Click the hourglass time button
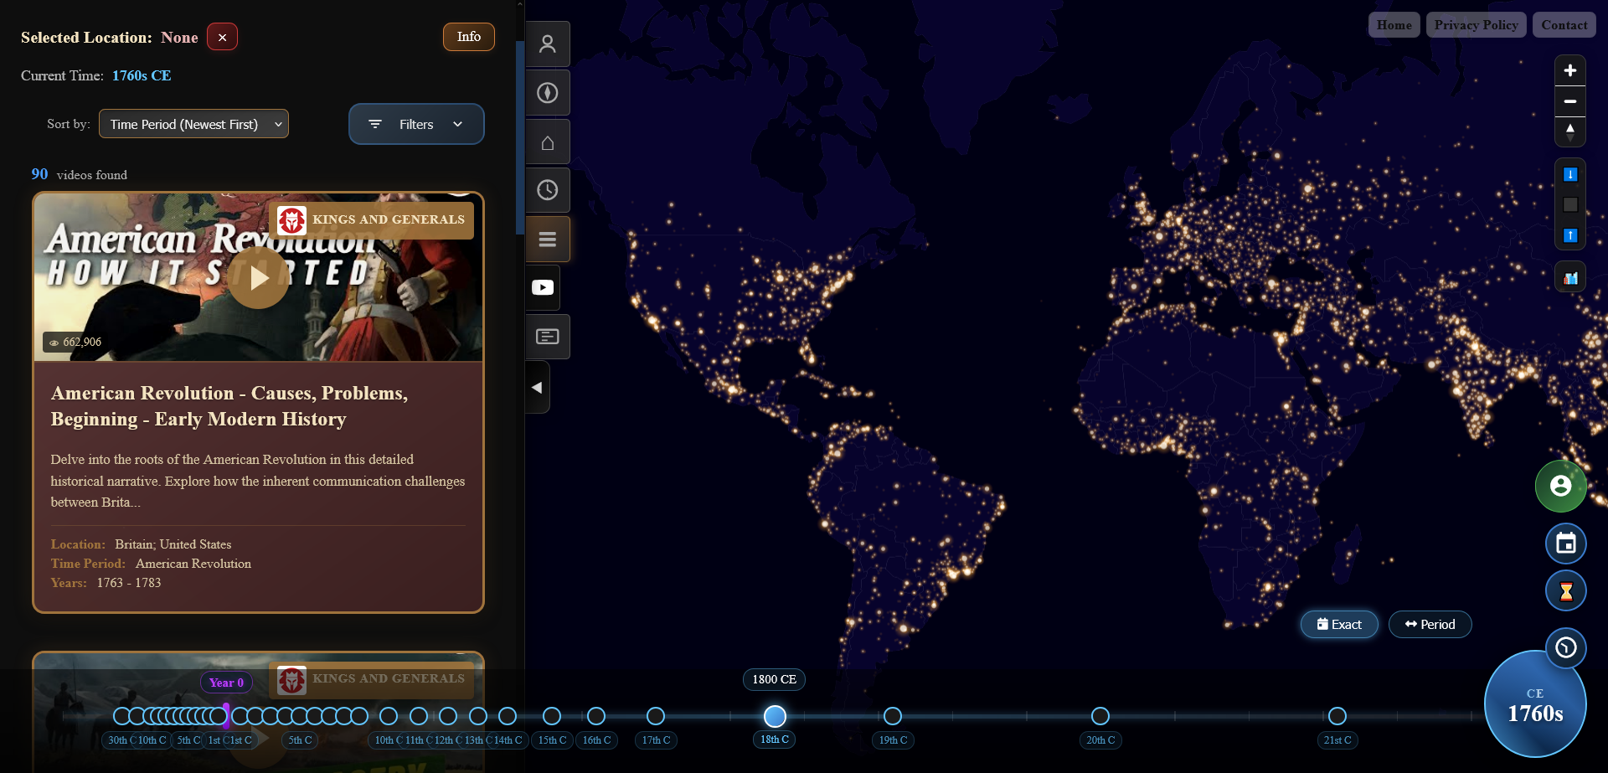This screenshot has width=1608, height=773. pyautogui.click(x=1565, y=591)
